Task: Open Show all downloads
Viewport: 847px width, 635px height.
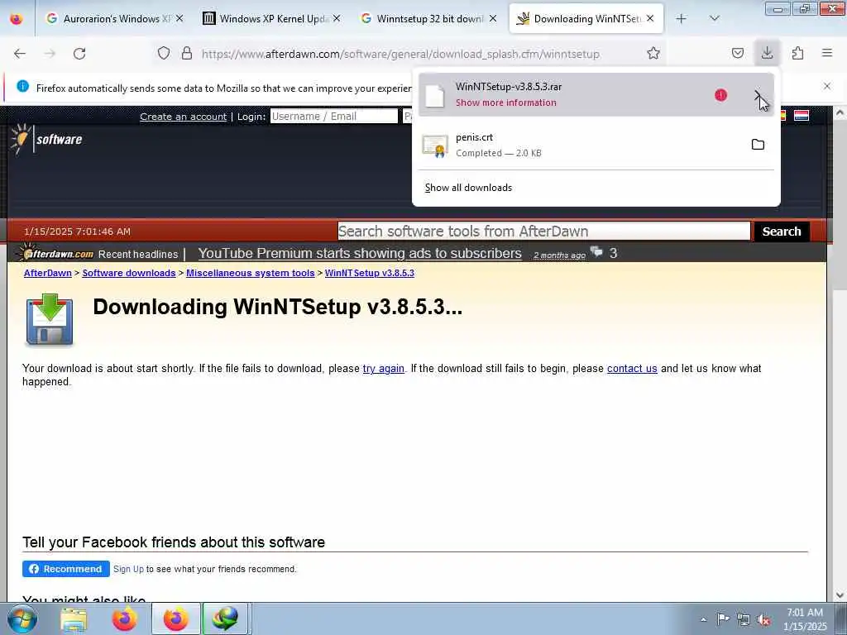Action: (x=468, y=188)
